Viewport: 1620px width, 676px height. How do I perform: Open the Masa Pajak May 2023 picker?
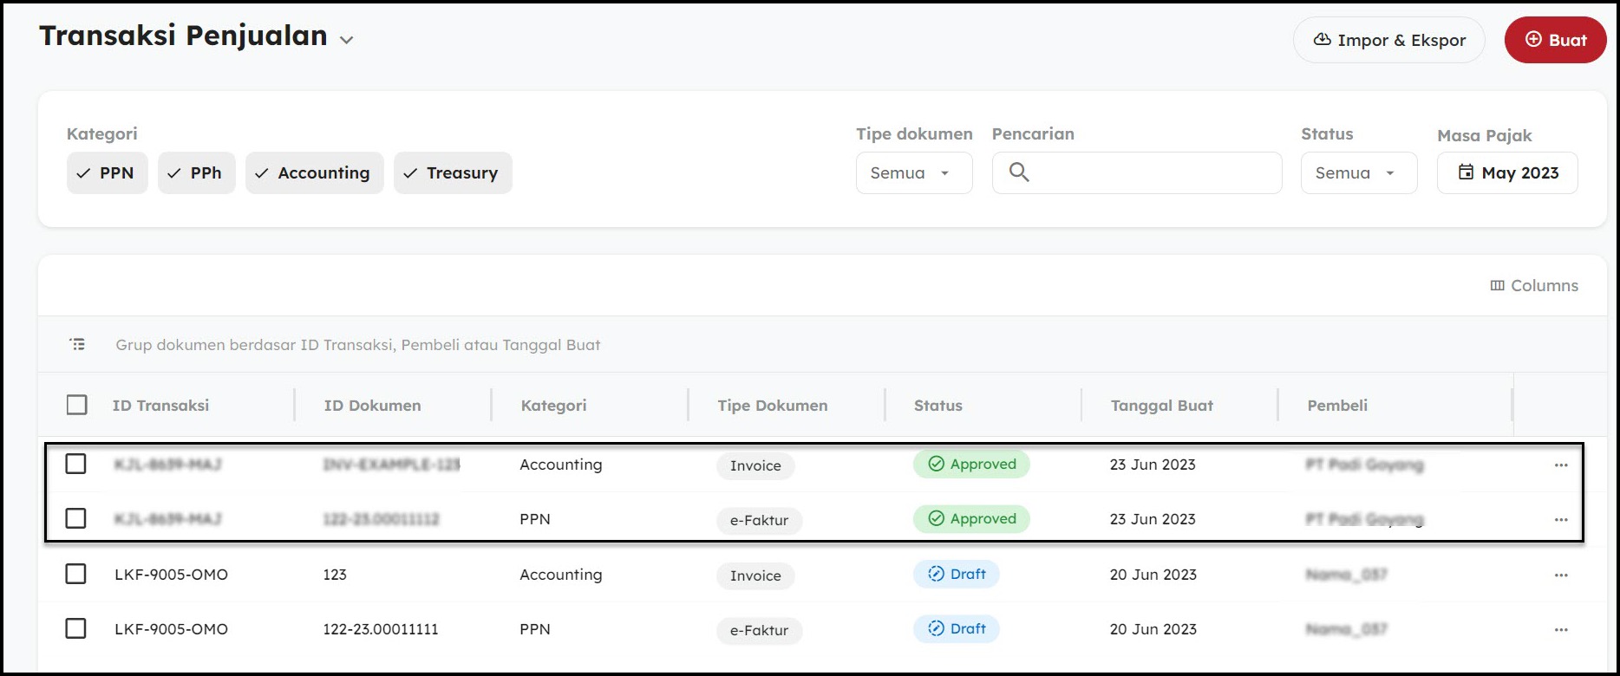click(x=1506, y=173)
